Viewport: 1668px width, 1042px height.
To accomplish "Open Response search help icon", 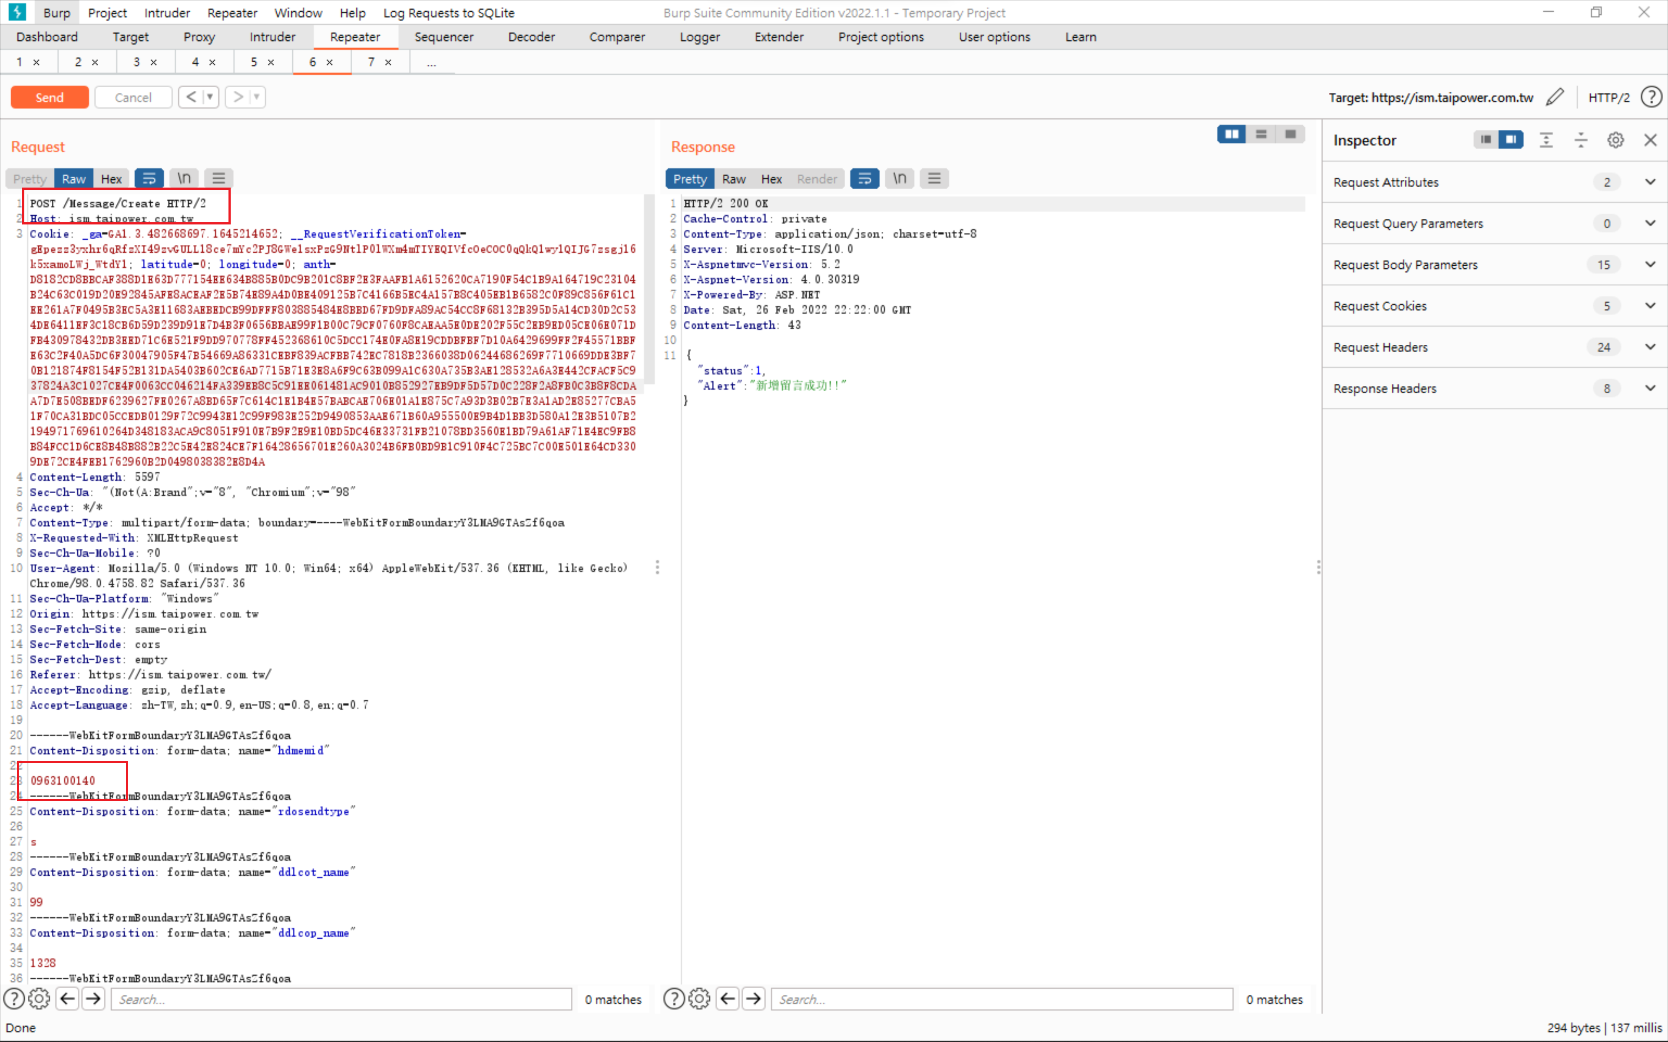I will click(673, 999).
